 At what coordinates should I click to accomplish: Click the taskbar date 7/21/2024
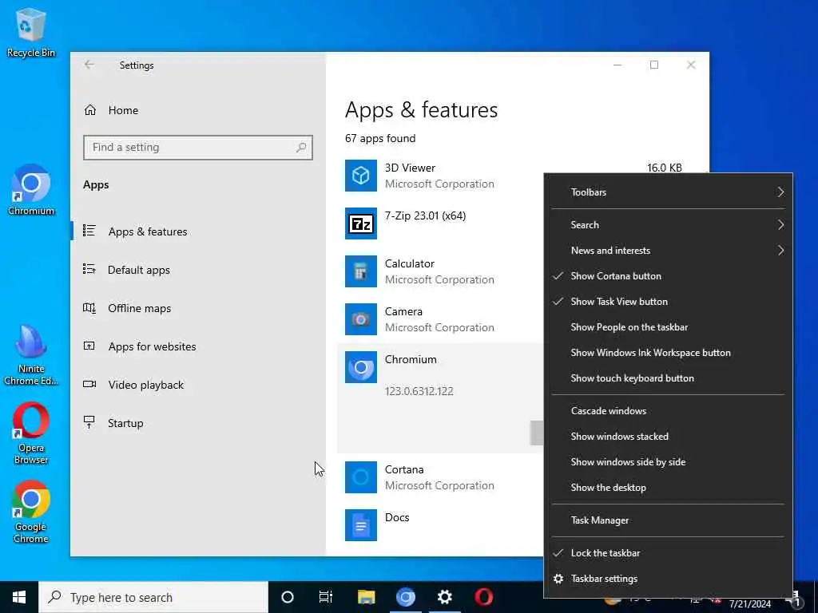pos(749,604)
